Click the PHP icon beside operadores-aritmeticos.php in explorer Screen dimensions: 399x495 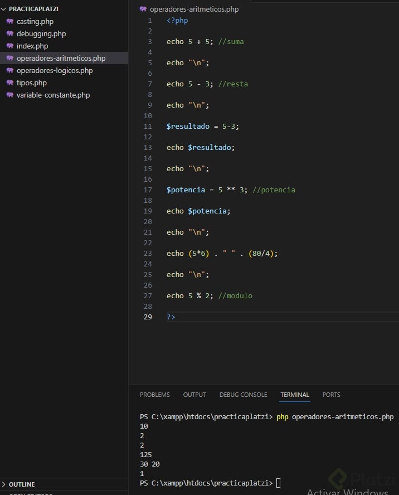click(x=9, y=58)
